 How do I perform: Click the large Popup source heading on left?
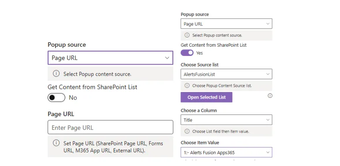[x=67, y=45]
